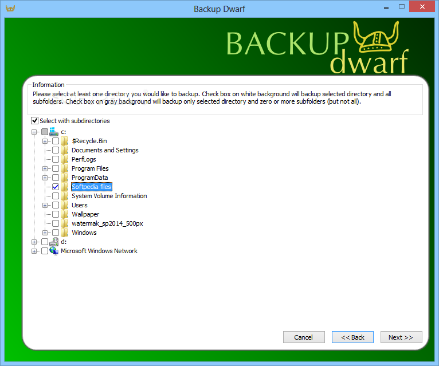Click the Cancel button
Screen dimensions: 439x366
tap(304, 337)
